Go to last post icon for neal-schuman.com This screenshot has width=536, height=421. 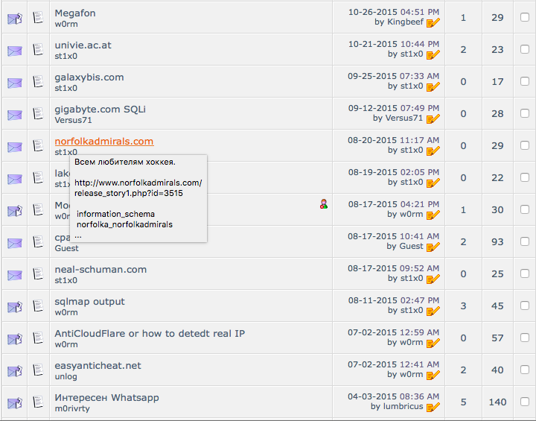(x=433, y=279)
